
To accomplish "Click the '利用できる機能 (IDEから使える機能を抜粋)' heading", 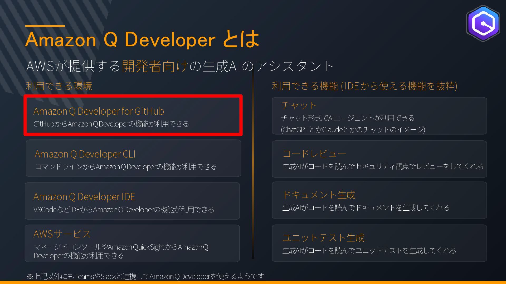I will pyautogui.click(x=364, y=86).
